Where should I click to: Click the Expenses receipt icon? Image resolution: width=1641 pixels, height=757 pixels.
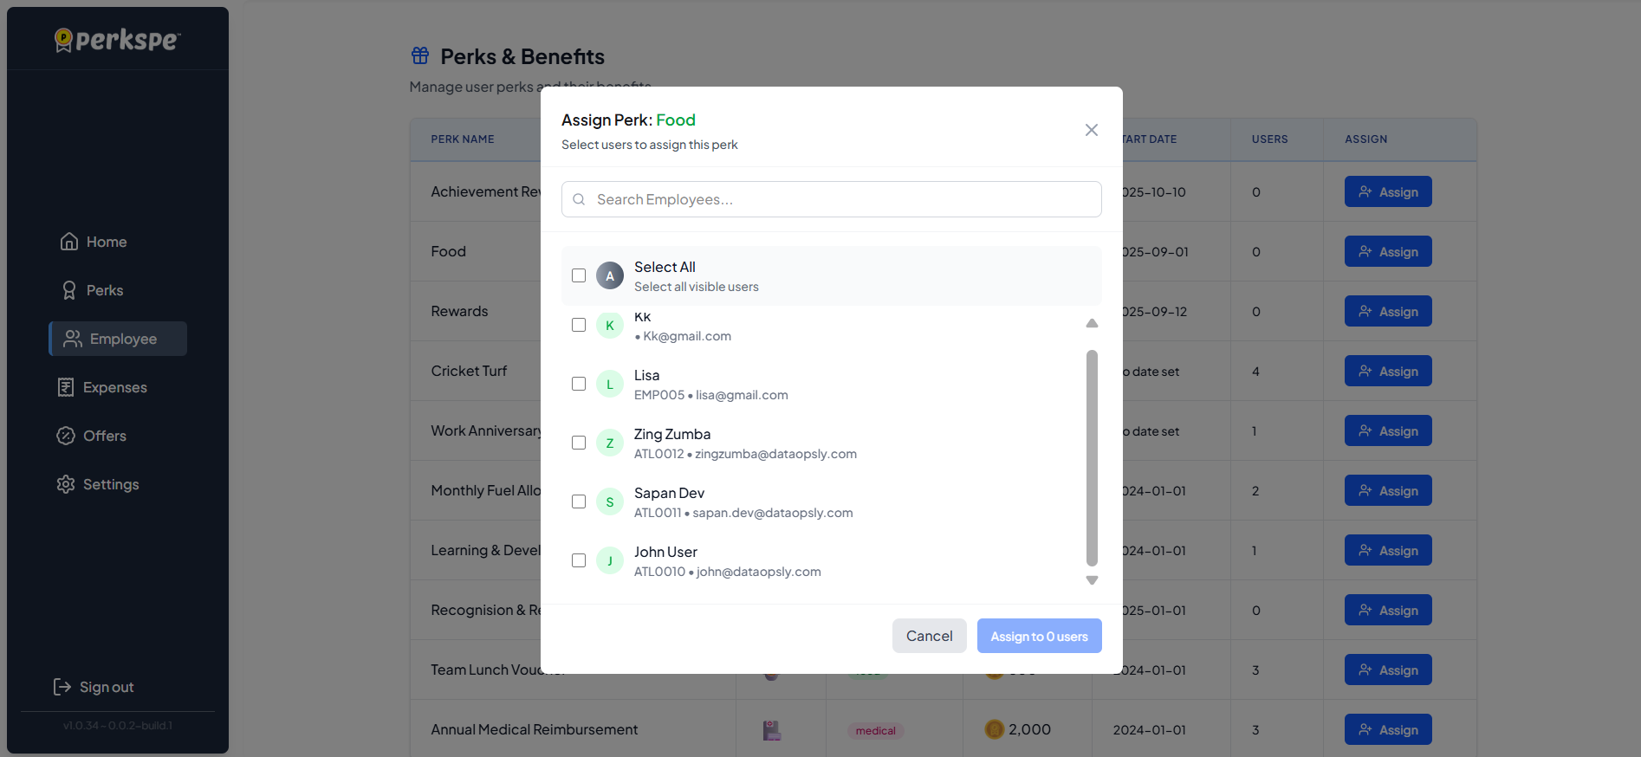click(66, 387)
